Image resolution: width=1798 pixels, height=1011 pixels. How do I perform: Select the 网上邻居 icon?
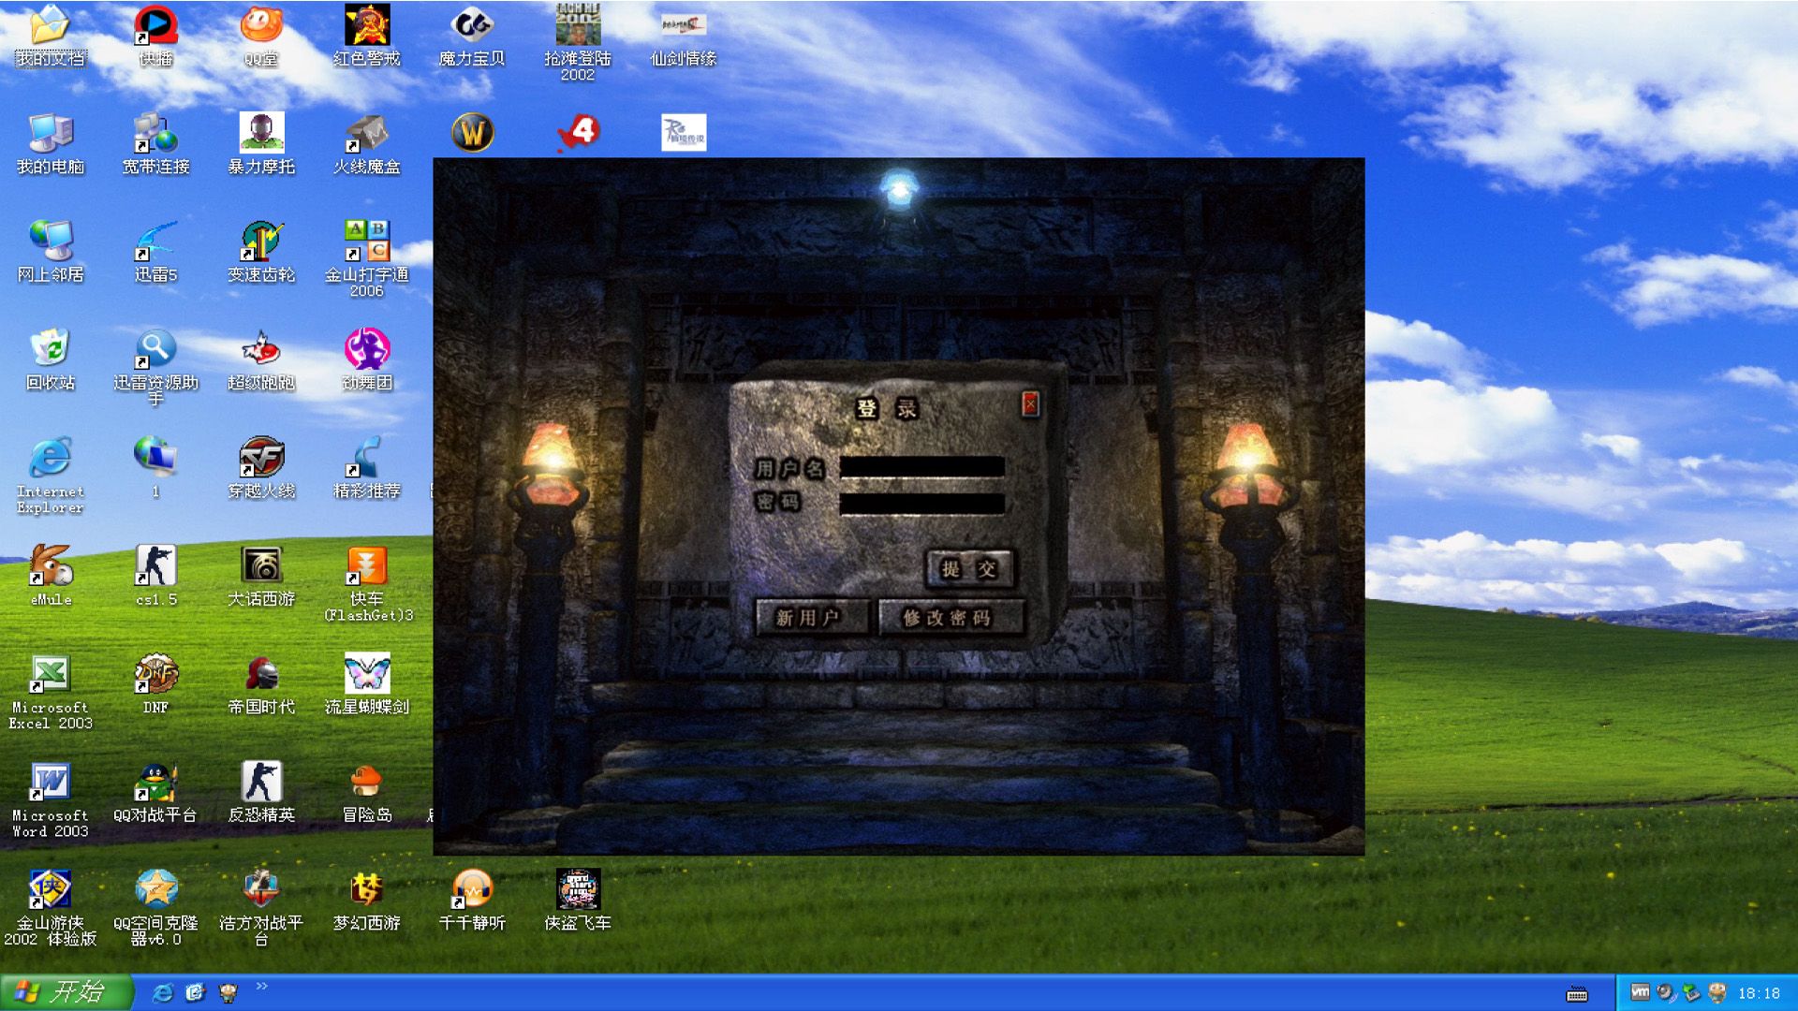[51, 253]
